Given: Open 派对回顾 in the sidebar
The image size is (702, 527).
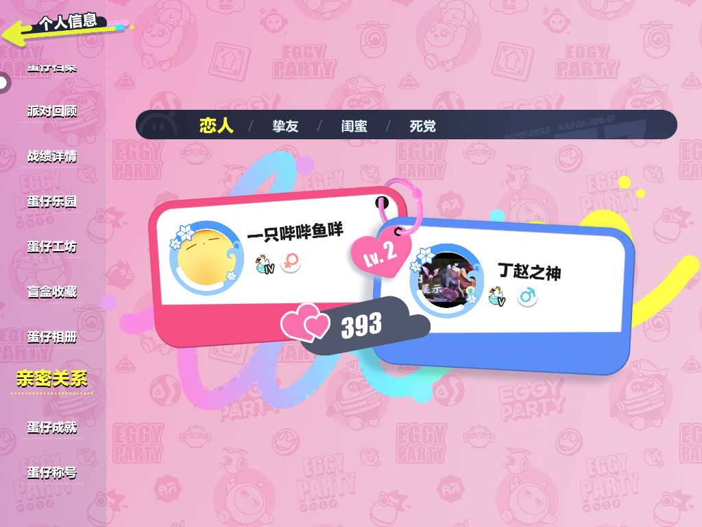Looking at the screenshot, I should 52,110.
